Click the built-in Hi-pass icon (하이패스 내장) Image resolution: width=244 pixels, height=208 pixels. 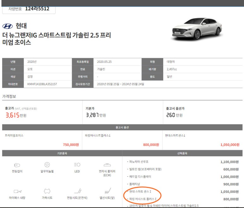pyautogui.click(x=17, y=191)
